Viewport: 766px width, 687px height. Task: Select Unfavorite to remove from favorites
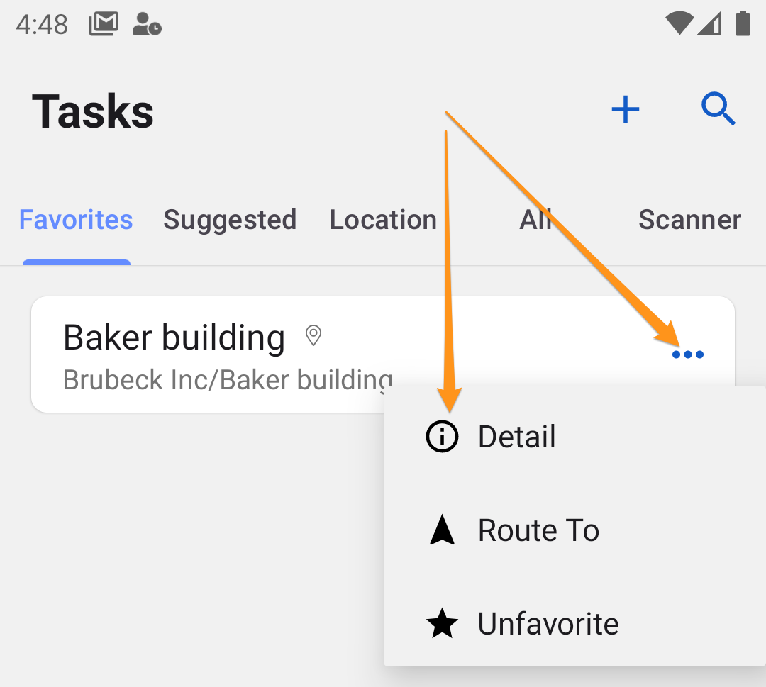(574, 623)
